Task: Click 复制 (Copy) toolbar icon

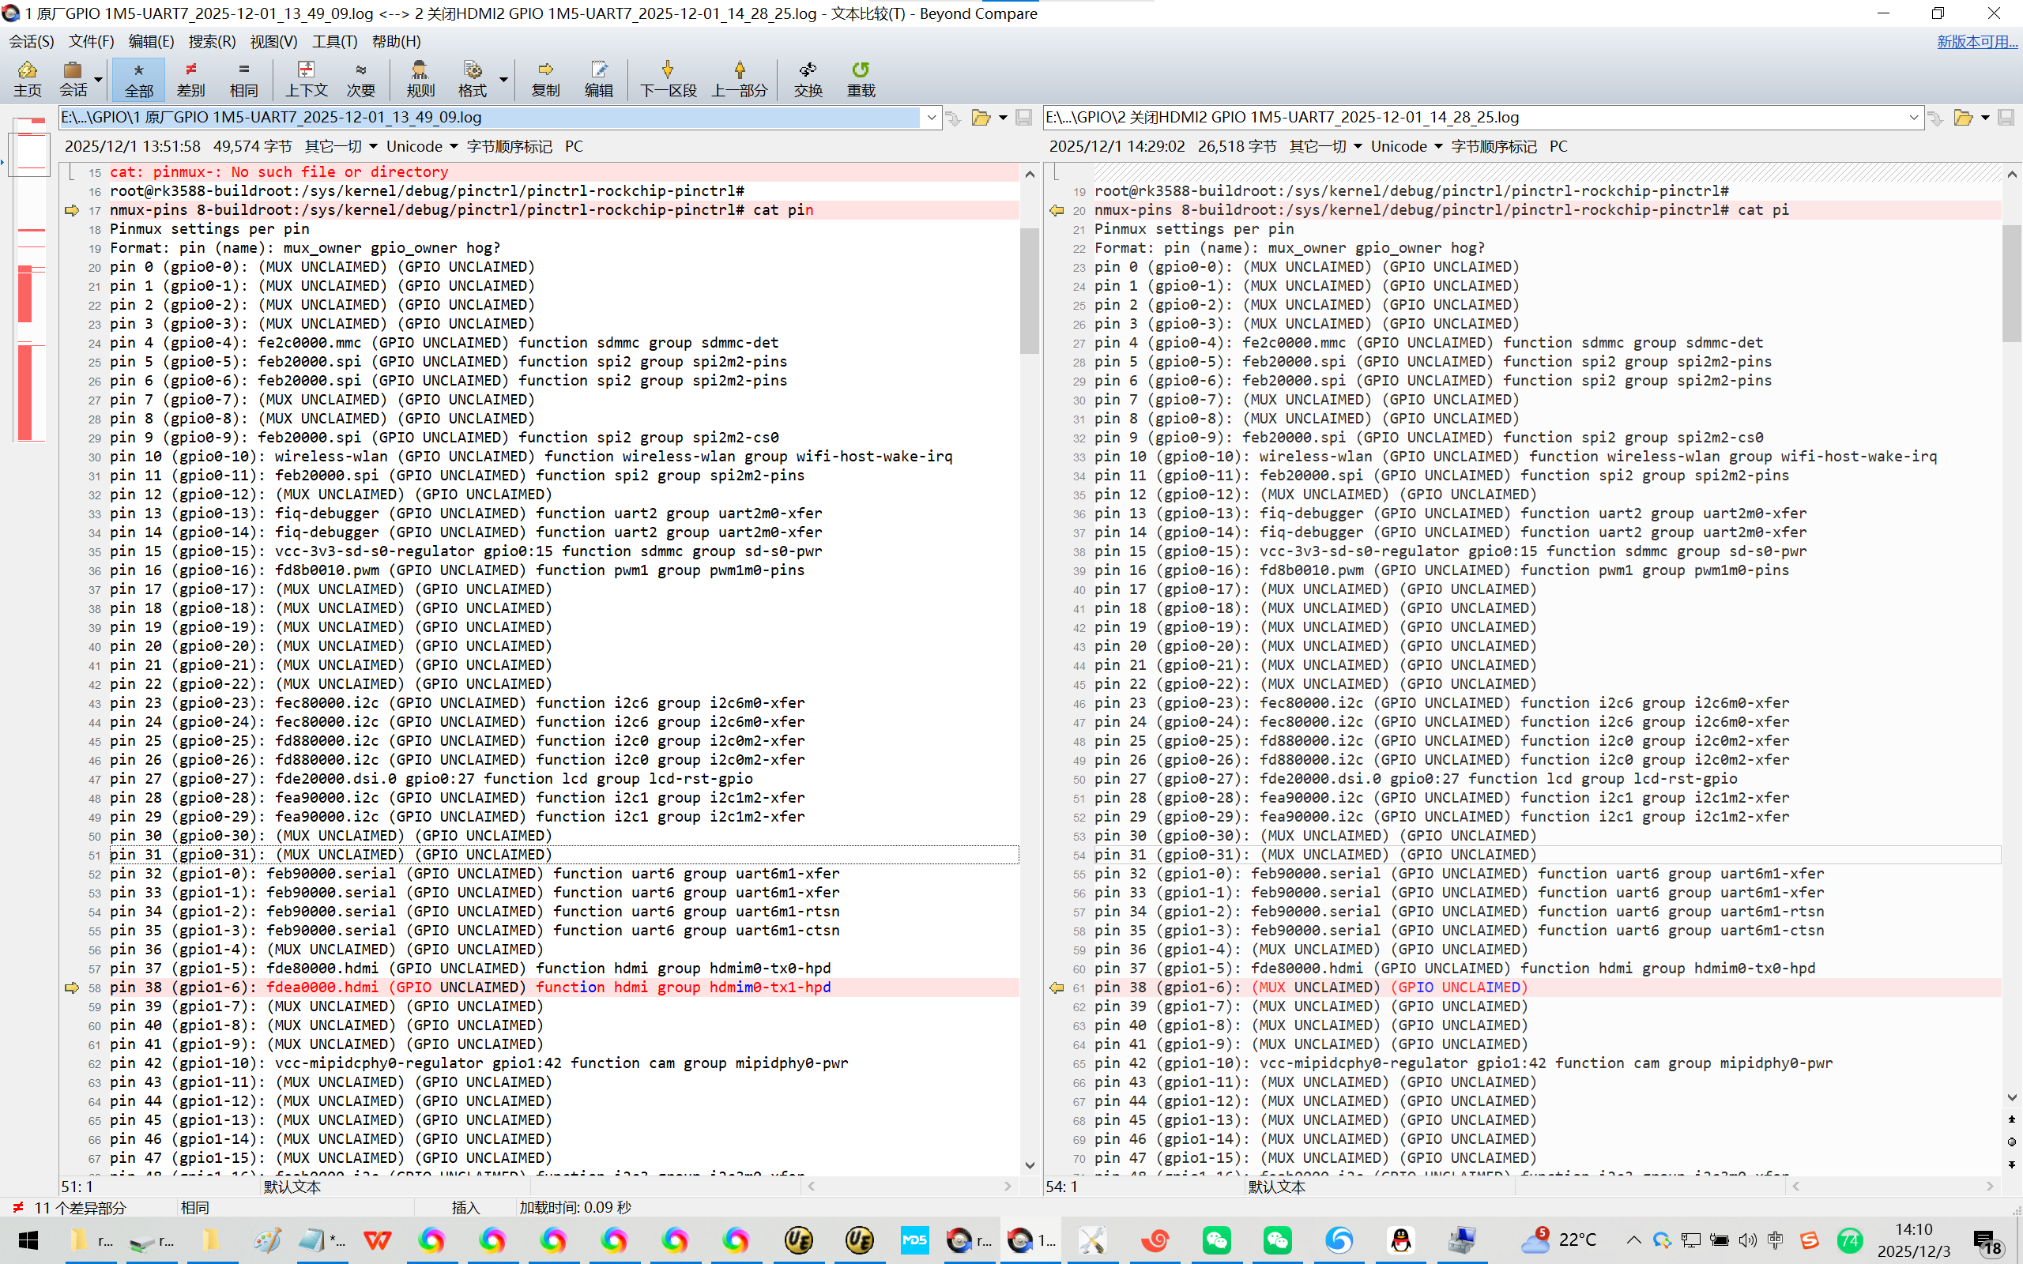Action: pyautogui.click(x=545, y=78)
